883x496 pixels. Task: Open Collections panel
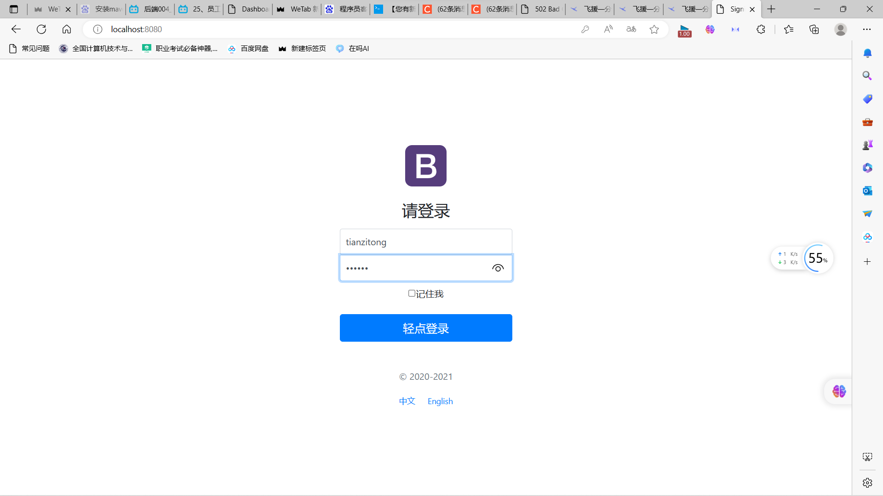814,29
